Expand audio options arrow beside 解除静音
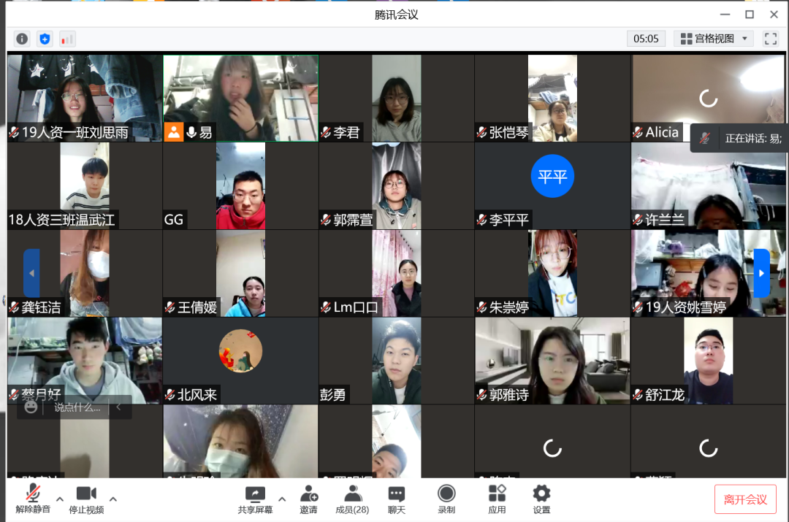 tap(60, 499)
